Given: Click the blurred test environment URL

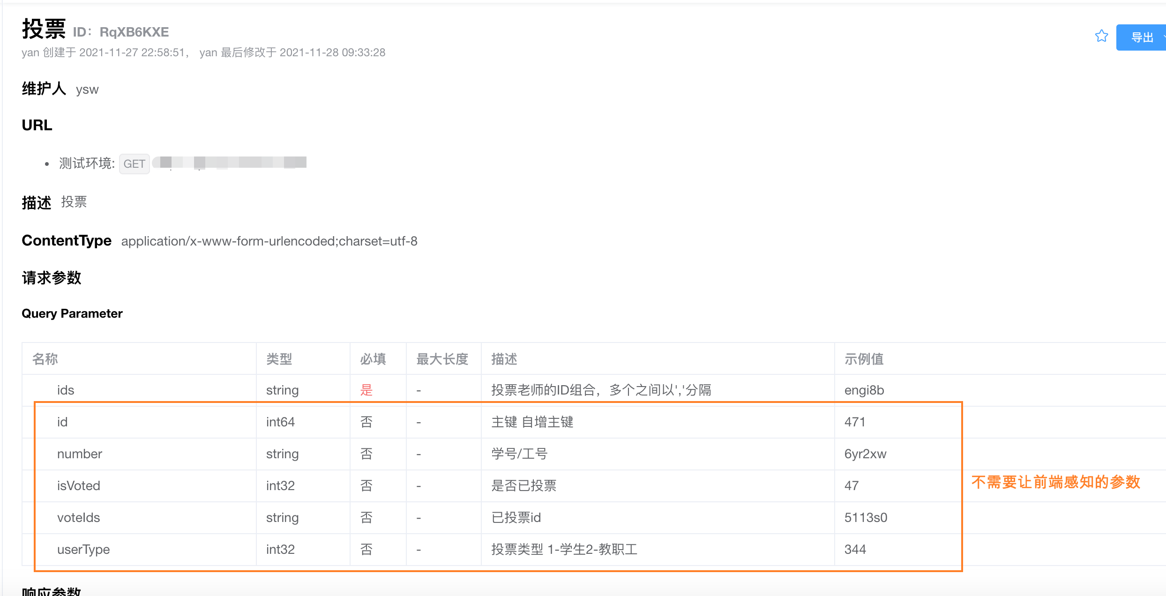Looking at the screenshot, I should tap(230, 163).
